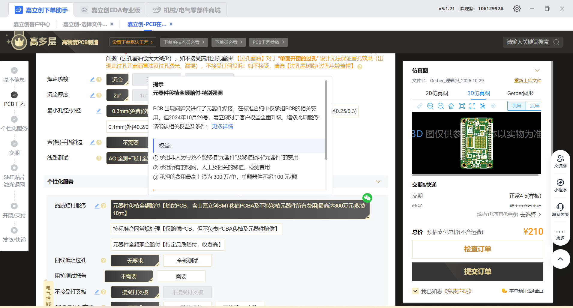573x308 pixels.
Task: Click the edit pencil beside 焊盘喷镀
Action: click(x=92, y=79)
